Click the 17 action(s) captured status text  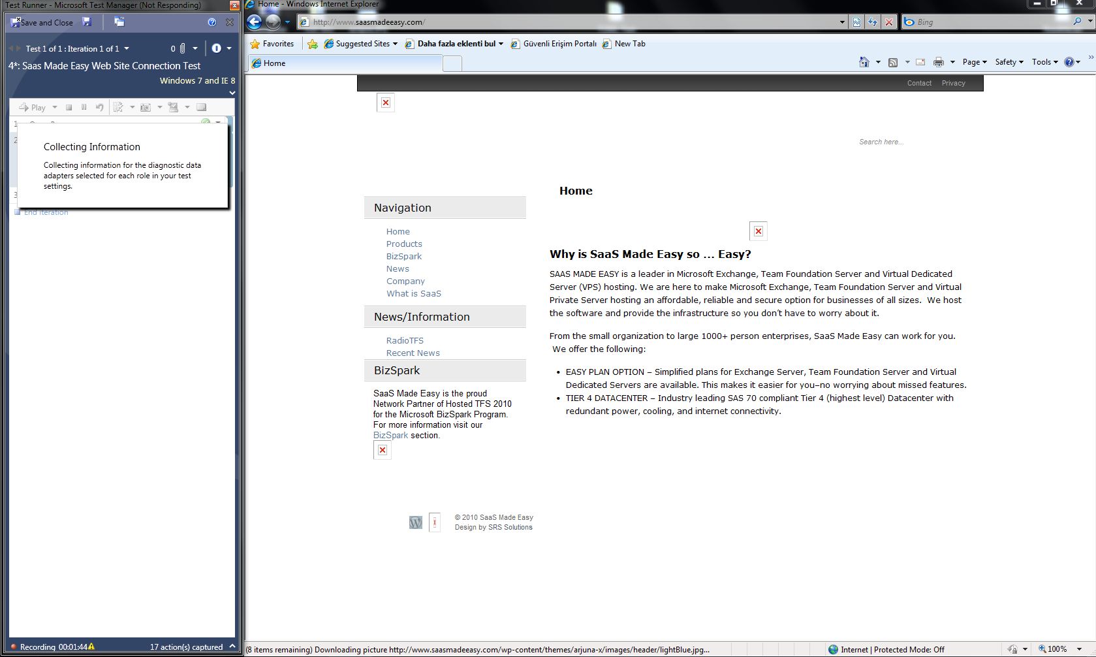pyautogui.click(x=186, y=647)
